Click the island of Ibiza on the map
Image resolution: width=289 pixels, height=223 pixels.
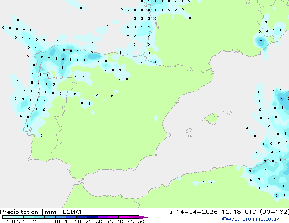[x=189, y=131]
